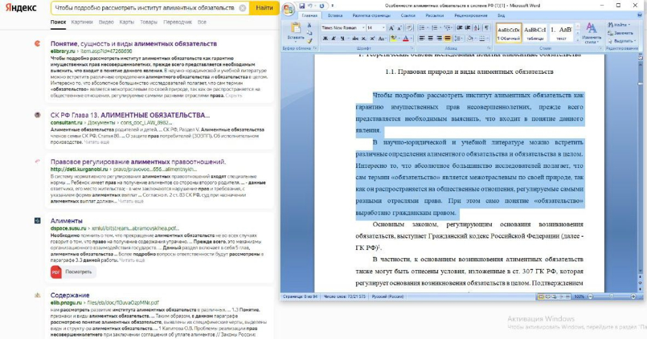Start a bulleted list
The height and width of the screenshot is (339, 647).
pos(421,28)
